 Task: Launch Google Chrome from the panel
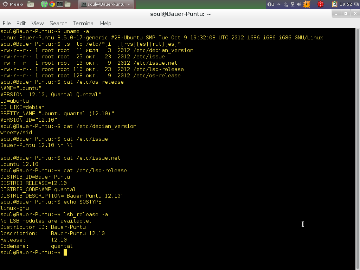pyautogui.click(x=52, y=4)
